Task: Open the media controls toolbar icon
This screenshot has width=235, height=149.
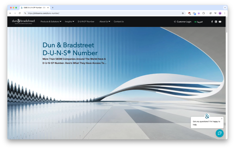Action: click(x=215, y=13)
